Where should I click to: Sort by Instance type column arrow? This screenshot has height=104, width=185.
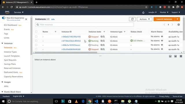tap(125, 32)
